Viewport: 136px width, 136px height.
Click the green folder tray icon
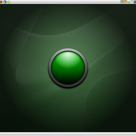tap(129, 2)
